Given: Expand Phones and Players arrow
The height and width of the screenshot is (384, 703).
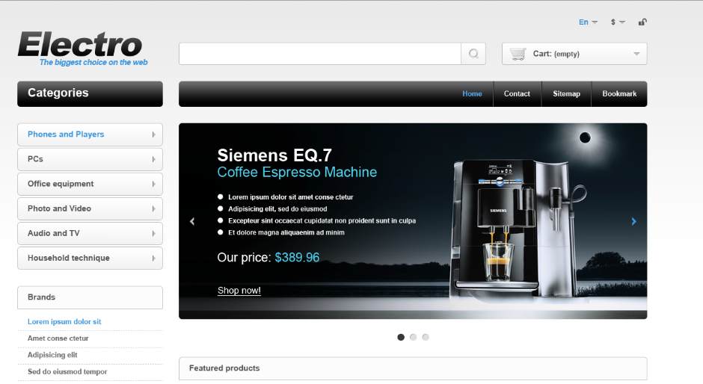Looking at the screenshot, I should [x=153, y=134].
